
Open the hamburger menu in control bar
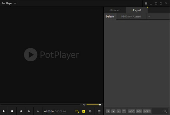pos(99,111)
